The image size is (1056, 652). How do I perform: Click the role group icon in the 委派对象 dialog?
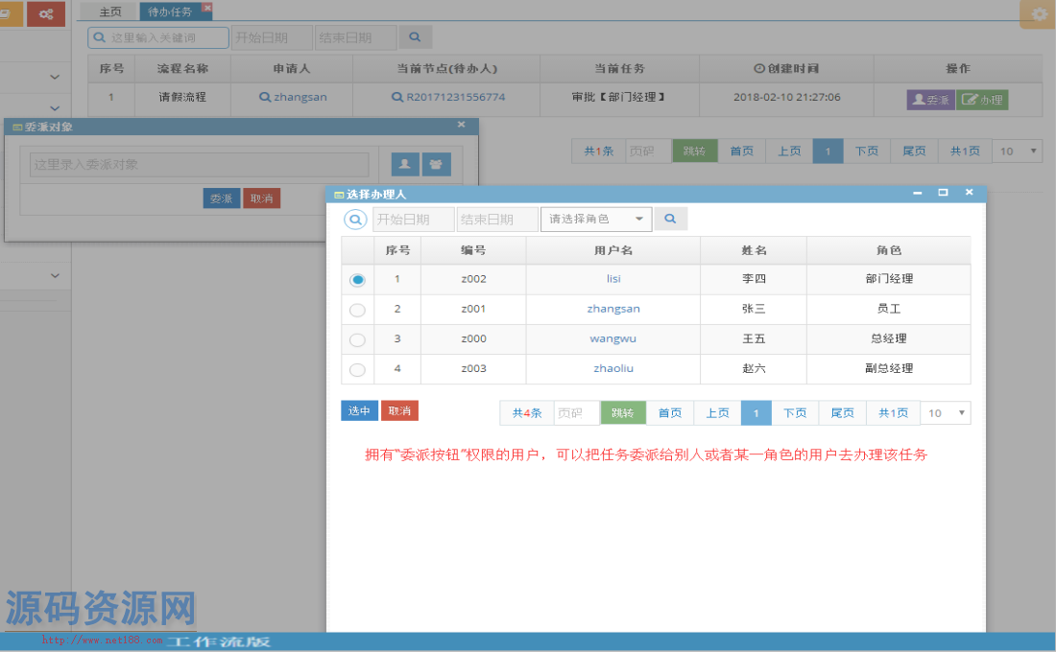point(437,164)
